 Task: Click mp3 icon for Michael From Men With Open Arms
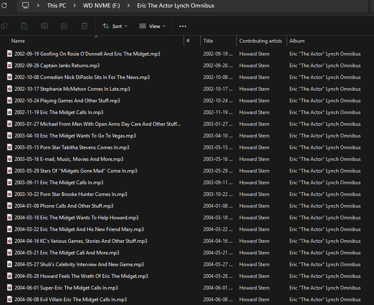[x=10, y=124]
